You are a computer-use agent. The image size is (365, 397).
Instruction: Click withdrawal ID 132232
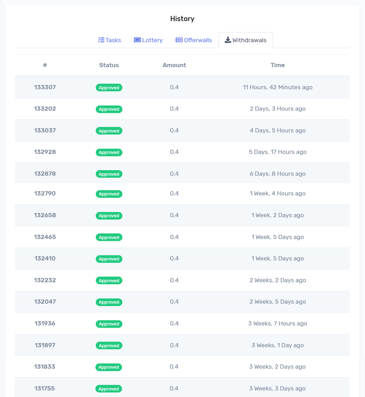[45, 280]
